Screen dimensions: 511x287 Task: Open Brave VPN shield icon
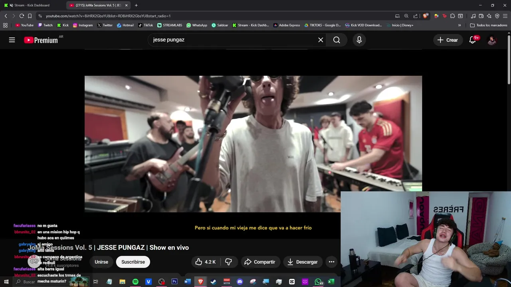pyautogui.click(x=497, y=16)
